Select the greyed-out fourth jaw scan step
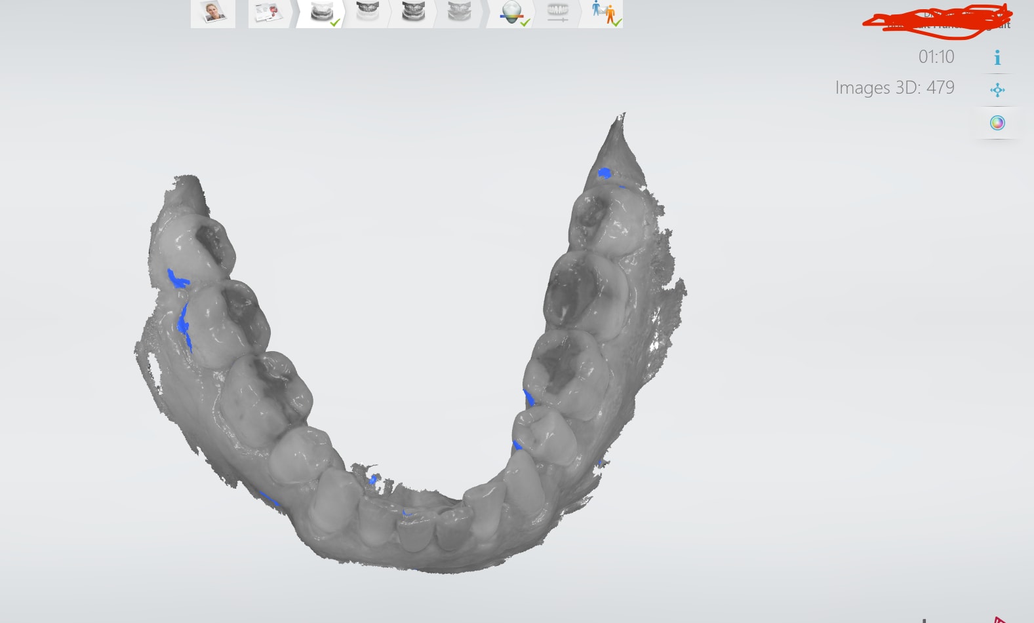 [459, 12]
